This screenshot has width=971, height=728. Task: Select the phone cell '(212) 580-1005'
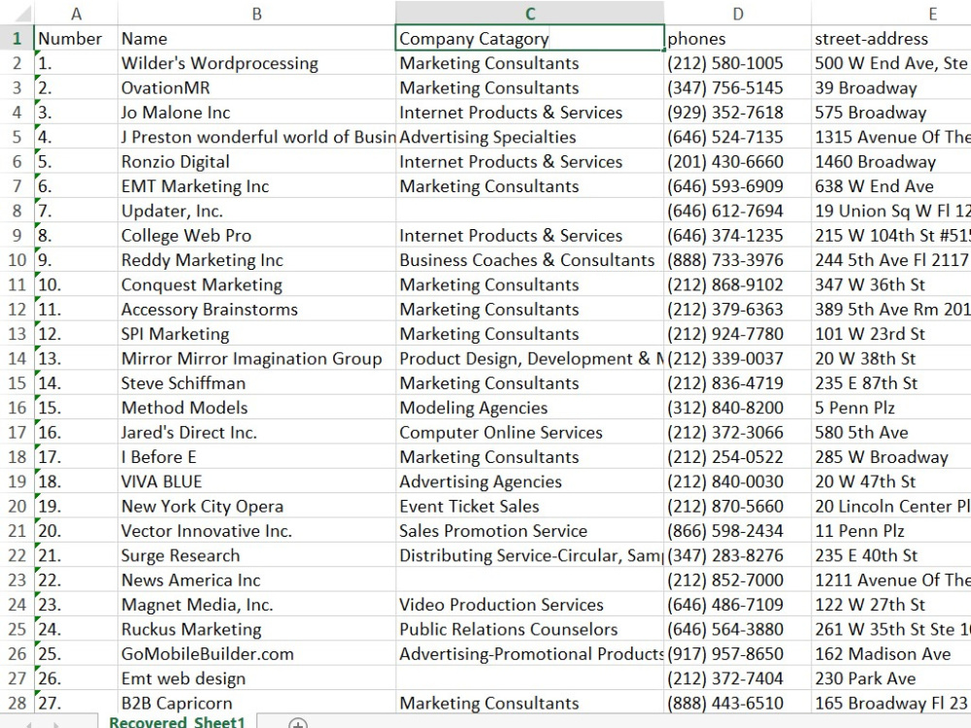pos(738,63)
